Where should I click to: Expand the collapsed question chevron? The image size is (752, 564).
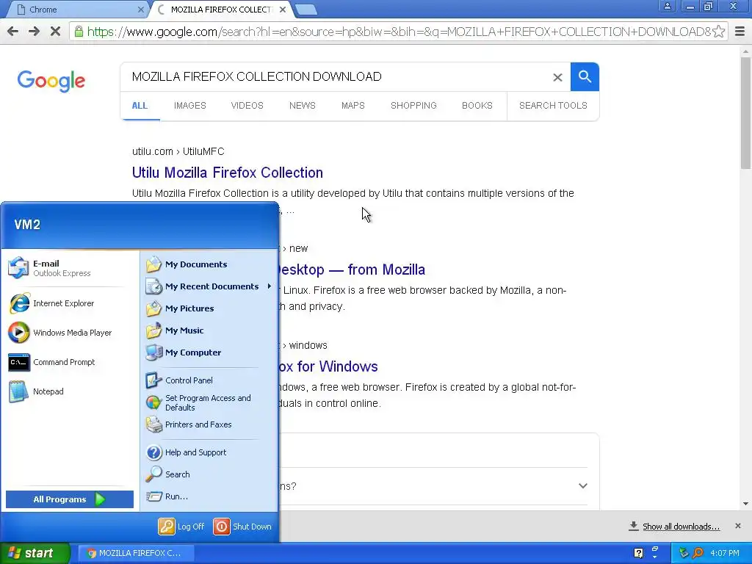tap(582, 486)
